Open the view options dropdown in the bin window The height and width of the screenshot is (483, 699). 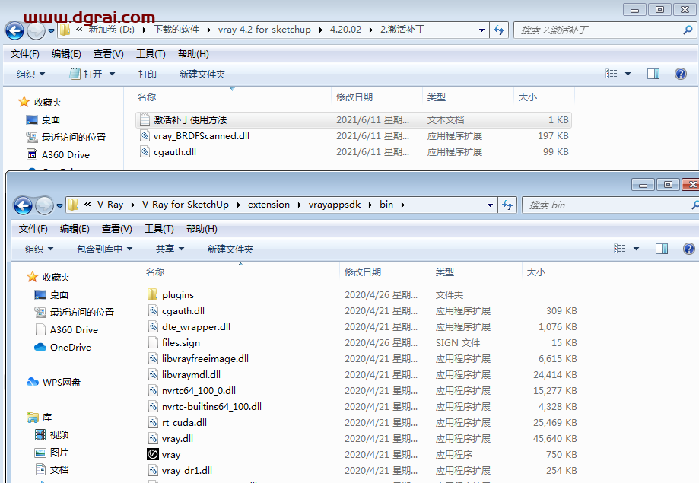(636, 249)
